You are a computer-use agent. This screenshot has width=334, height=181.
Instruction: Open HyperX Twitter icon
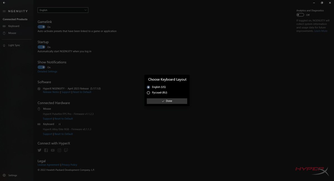point(40,150)
